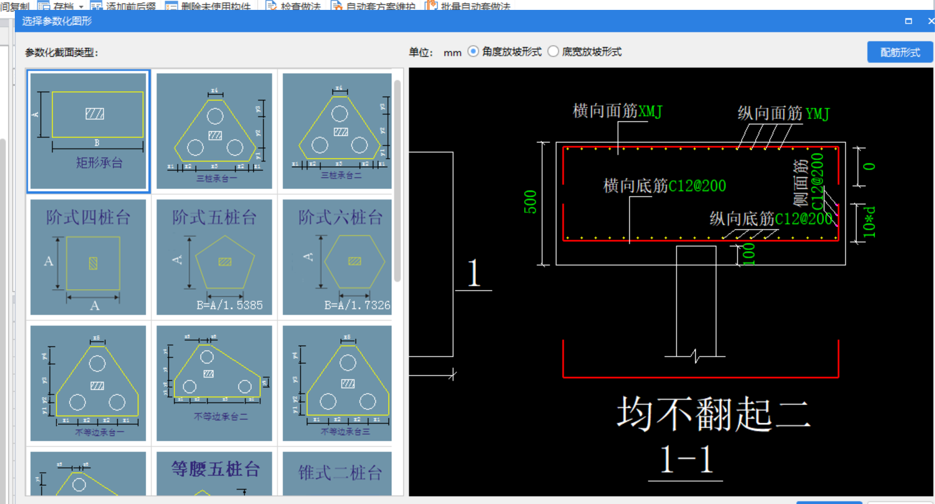Maximize the 选择参数化图形 dialog

(x=908, y=21)
